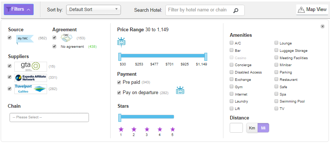Uncheck the Pre paid payment checkbox
Viewport: 330px width, 143px height.
(x=119, y=82)
